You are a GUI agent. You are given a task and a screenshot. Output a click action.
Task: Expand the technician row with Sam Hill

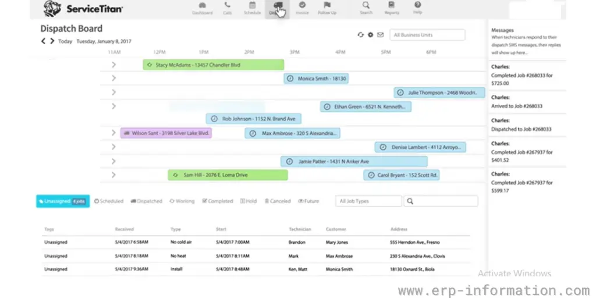(113, 175)
